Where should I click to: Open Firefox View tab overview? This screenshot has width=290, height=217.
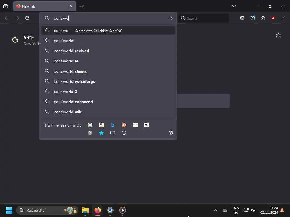pyautogui.click(x=6, y=6)
